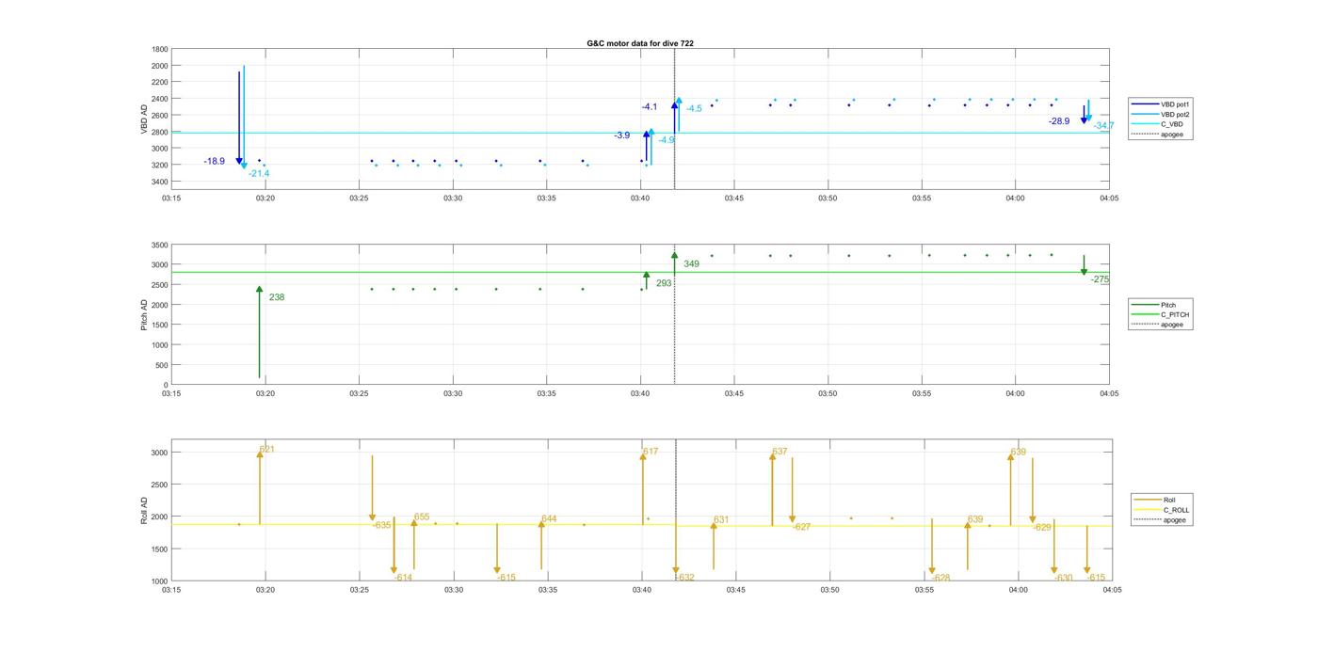This screenshot has height=652, width=1318.
Task: Click the '3500' tick on Pitch axis
Action: (160, 245)
